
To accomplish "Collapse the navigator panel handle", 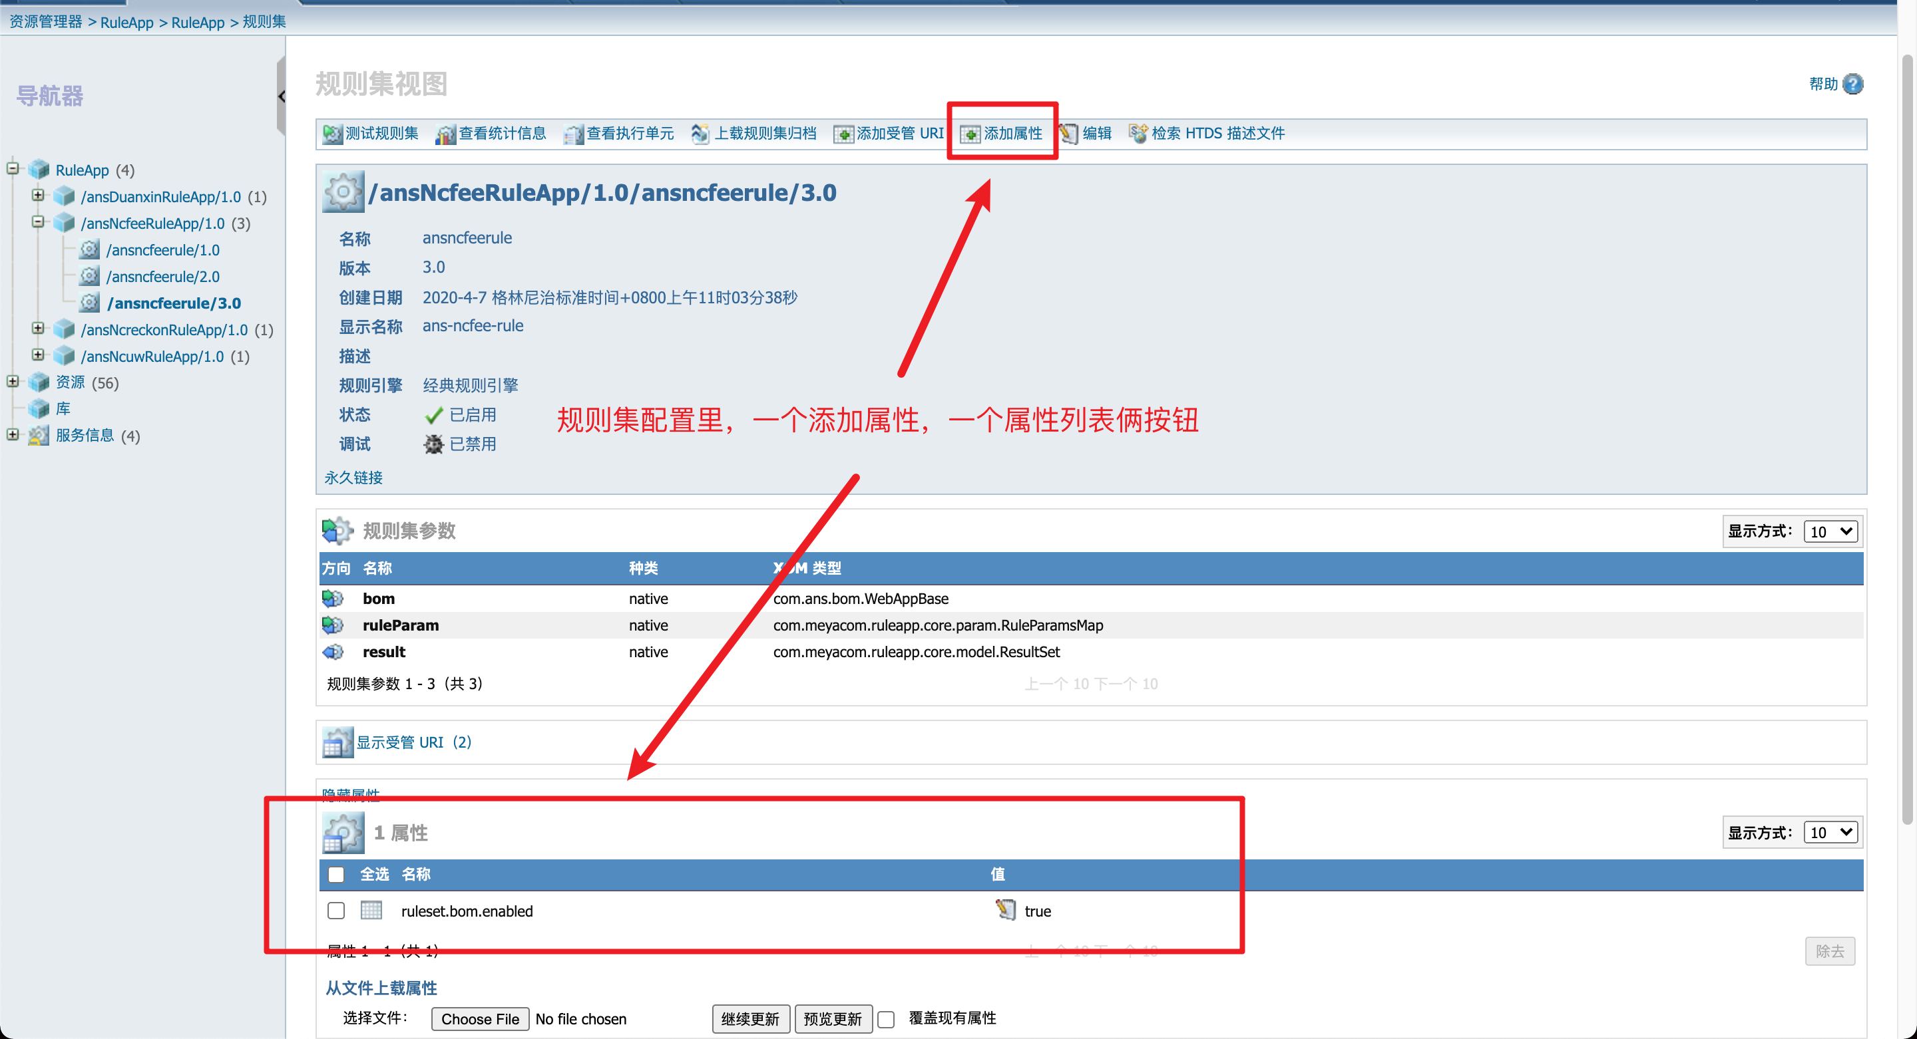I will click(x=282, y=96).
